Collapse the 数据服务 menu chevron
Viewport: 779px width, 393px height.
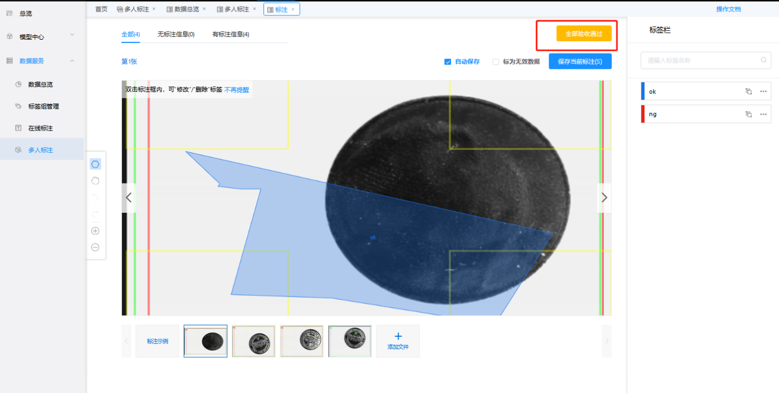(x=72, y=61)
